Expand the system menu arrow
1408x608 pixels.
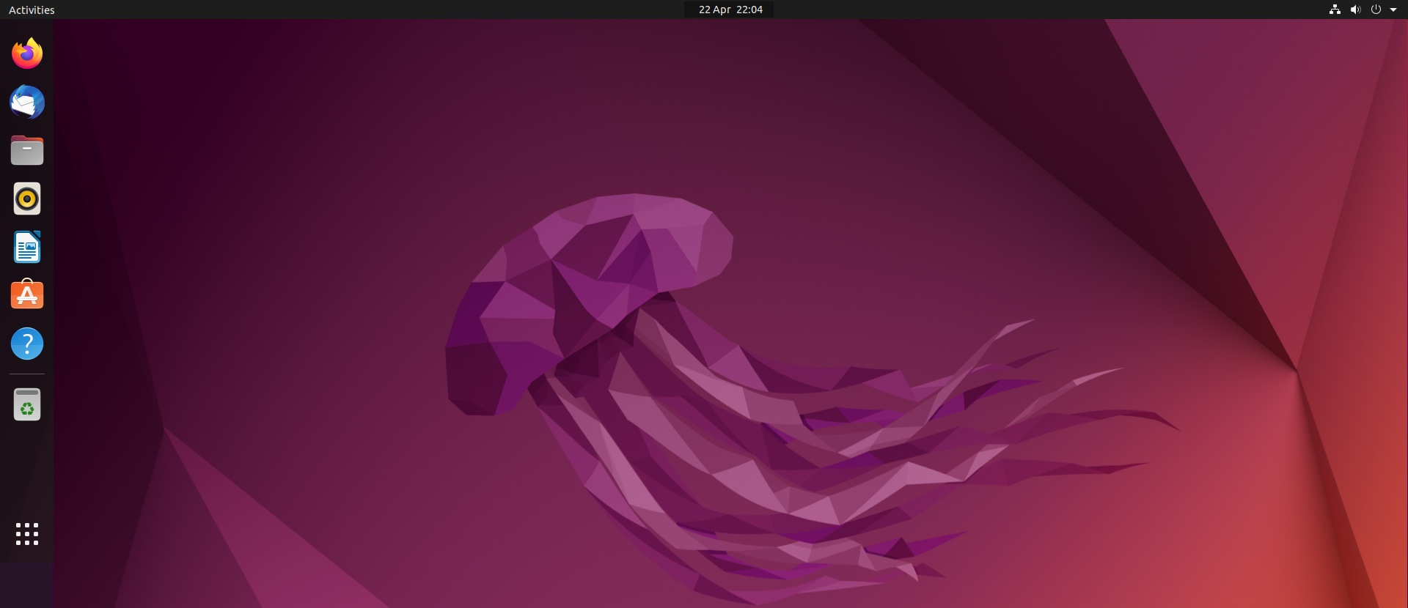coord(1393,10)
